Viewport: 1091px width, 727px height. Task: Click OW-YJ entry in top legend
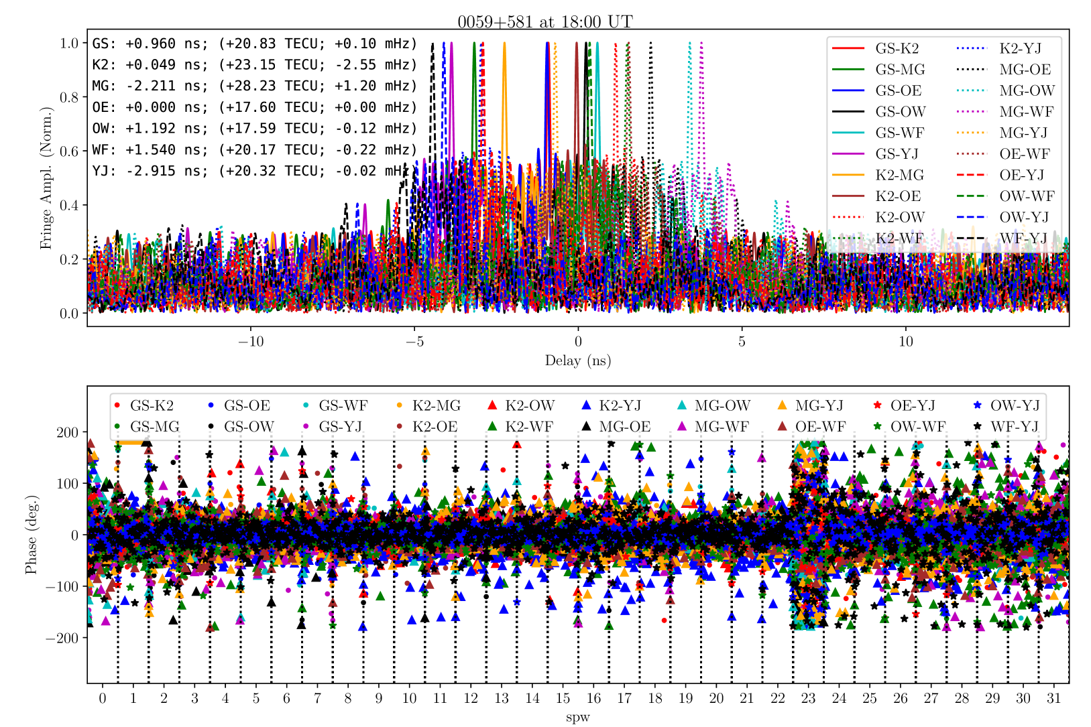tap(1003, 217)
